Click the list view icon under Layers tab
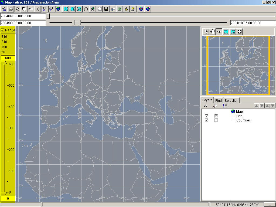Image resolution: width=276 pixels, height=207 pixels. point(225,106)
